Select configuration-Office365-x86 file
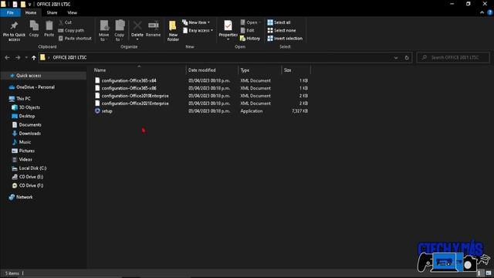The image size is (494, 278). tap(129, 88)
